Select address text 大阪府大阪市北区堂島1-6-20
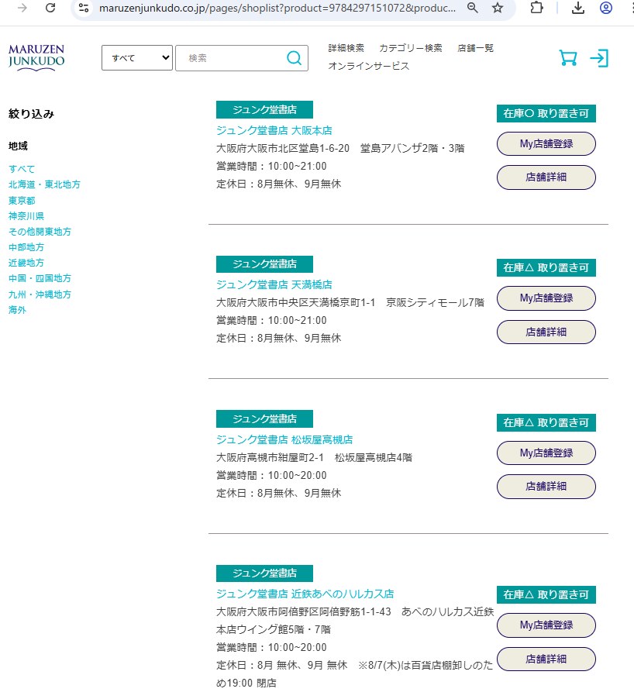The image size is (634, 699). click(x=283, y=149)
